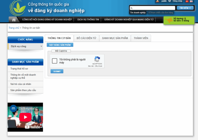Click the power icon beside Đăng nhập
The height and width of the screenshot is (140, 198).
point(170,1)
